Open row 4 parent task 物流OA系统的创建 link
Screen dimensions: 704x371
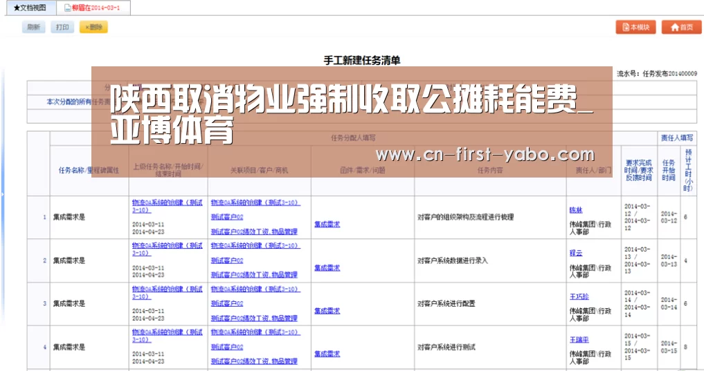(x=168, y=336)
